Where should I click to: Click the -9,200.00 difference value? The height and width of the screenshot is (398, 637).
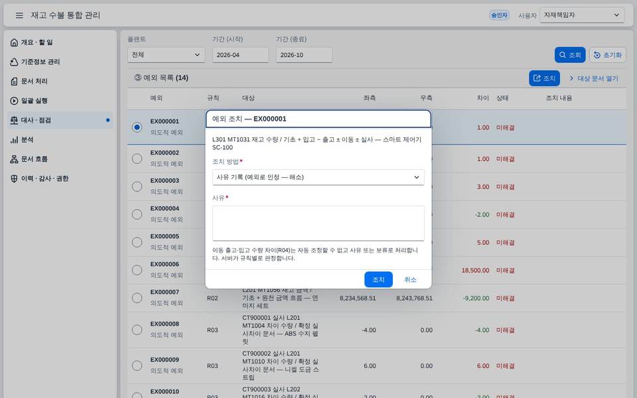tap(476, 298)
